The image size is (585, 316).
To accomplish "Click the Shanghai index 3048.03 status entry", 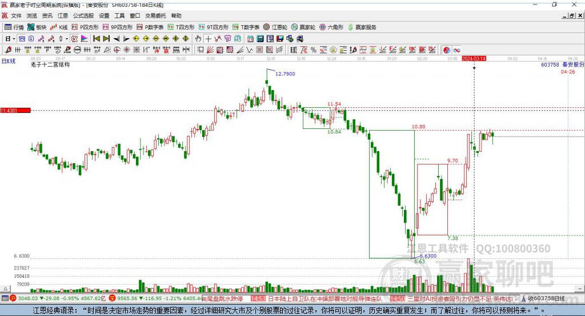I will 58,298.
